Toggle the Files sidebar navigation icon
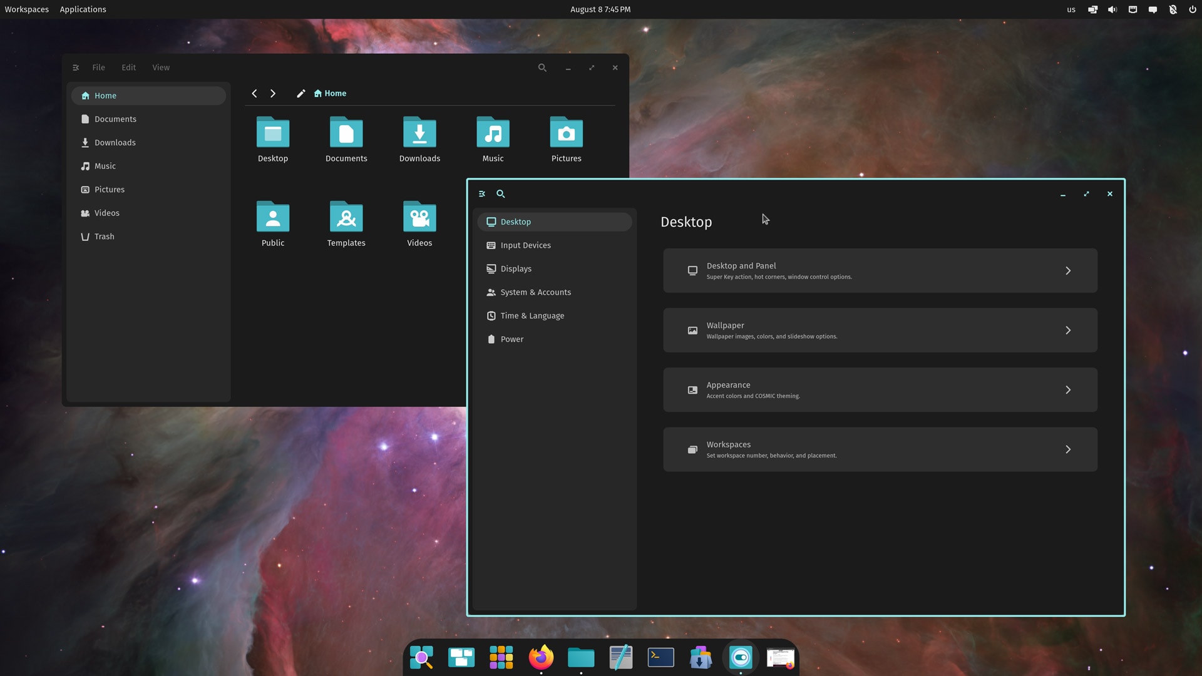 pos(76,68)
